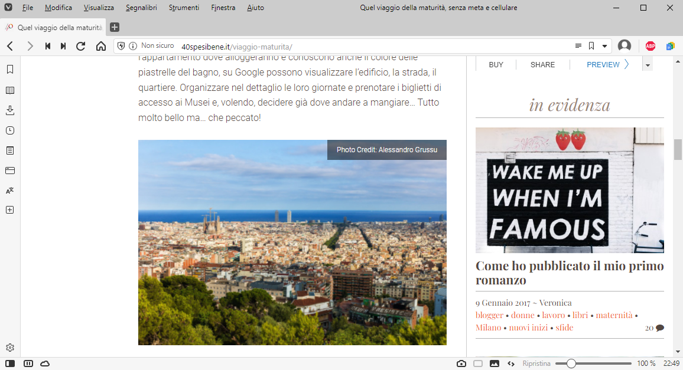
Task: Open the nuovi inizi tag link
Action: (x=528, y=328)
